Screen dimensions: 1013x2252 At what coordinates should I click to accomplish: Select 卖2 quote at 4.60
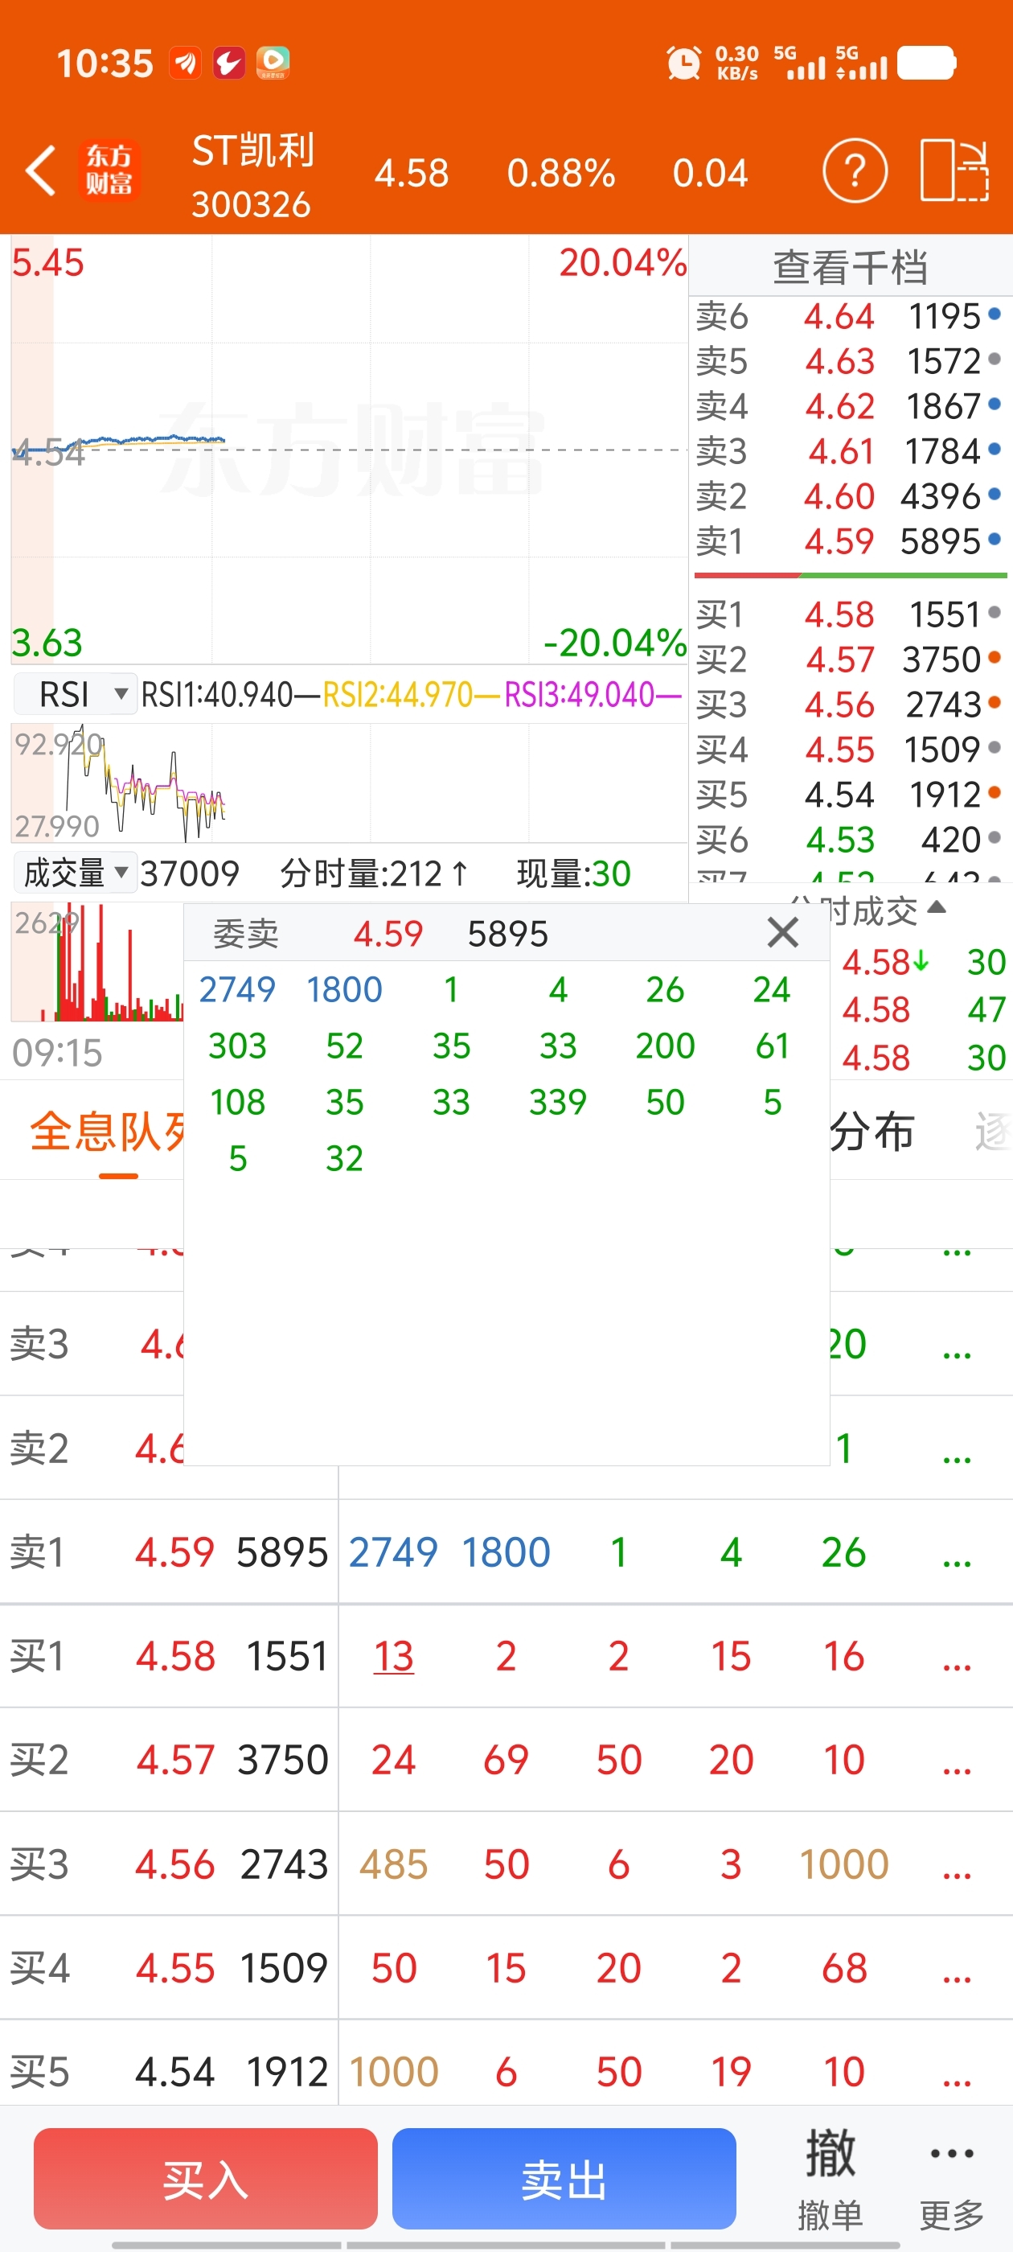(x=850, y=496)
